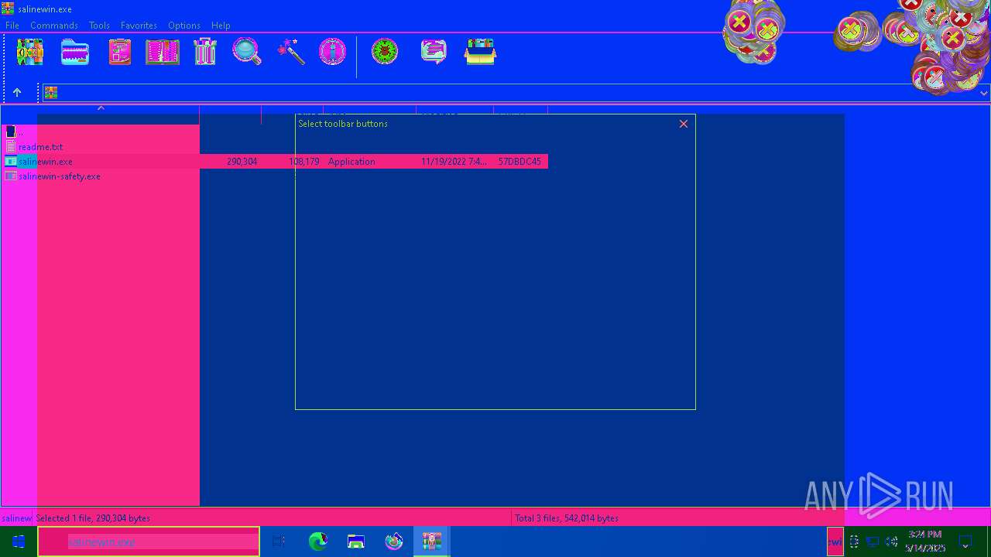
Task: Click the volume icon in system tray
Action: [x=891, y=542]
